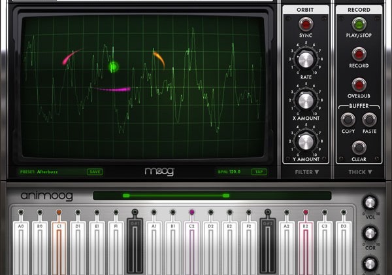The height and width of the screenshot is (275, 392).
Task: Click the pin above the C3 key
Action: (325, 212)
